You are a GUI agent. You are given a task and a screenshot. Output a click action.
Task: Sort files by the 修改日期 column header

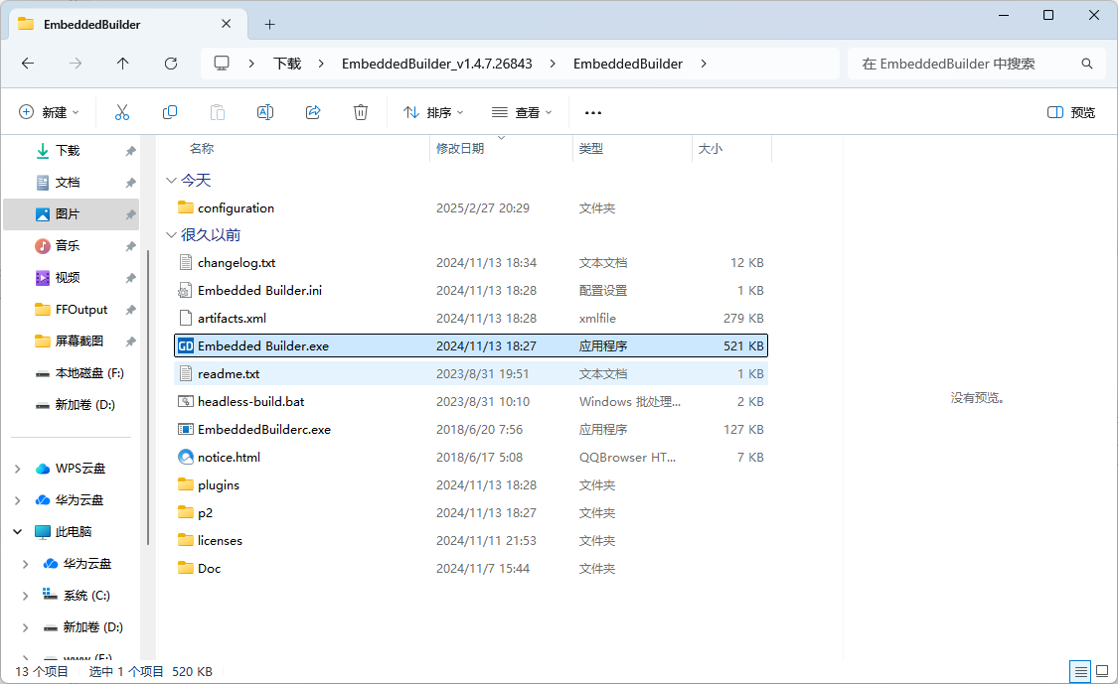[x=460, y=149]
